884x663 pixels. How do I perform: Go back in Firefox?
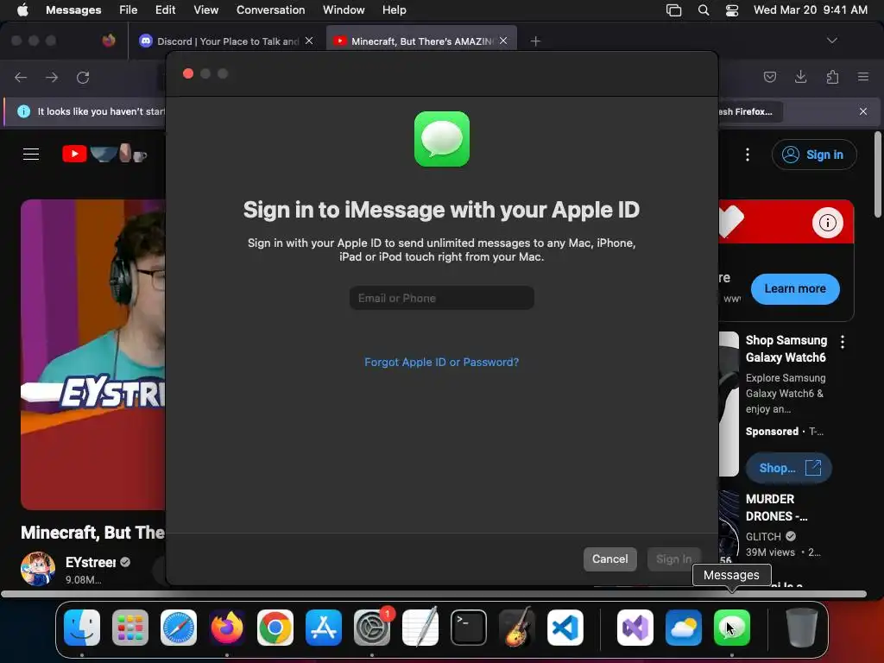pyautogui.click(x=21, y=77)
